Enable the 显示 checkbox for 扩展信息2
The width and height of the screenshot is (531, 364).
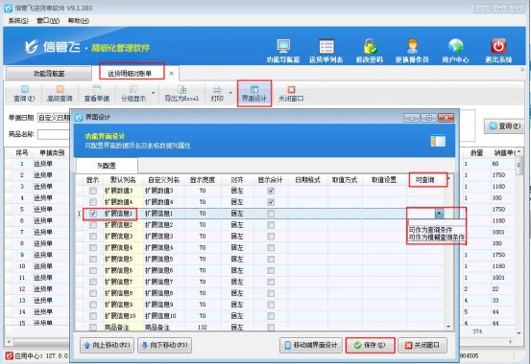click(x=93, y=225)
